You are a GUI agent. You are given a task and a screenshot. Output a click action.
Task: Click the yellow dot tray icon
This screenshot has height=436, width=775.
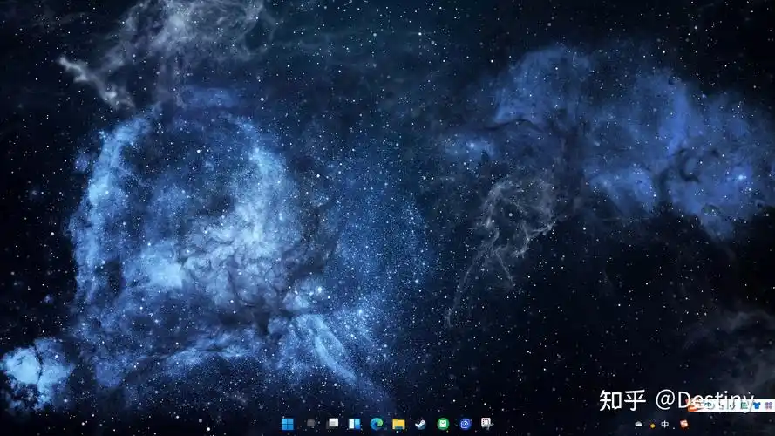coord(652,426)
